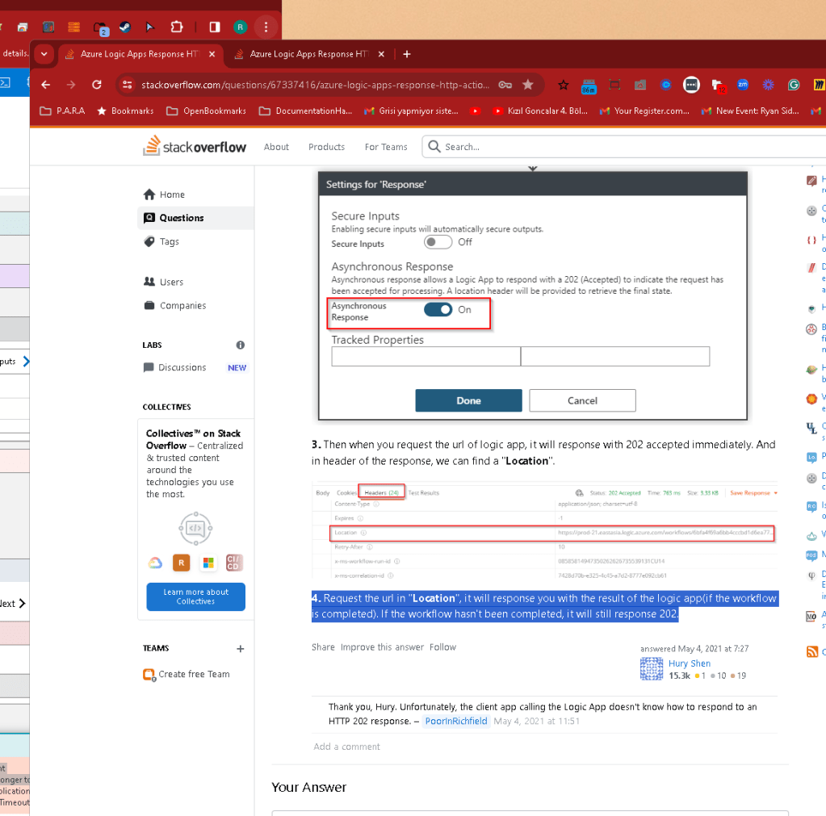Open the Zoom extension icon
This screenshot has height=816, width=826.
click(743, 84)
